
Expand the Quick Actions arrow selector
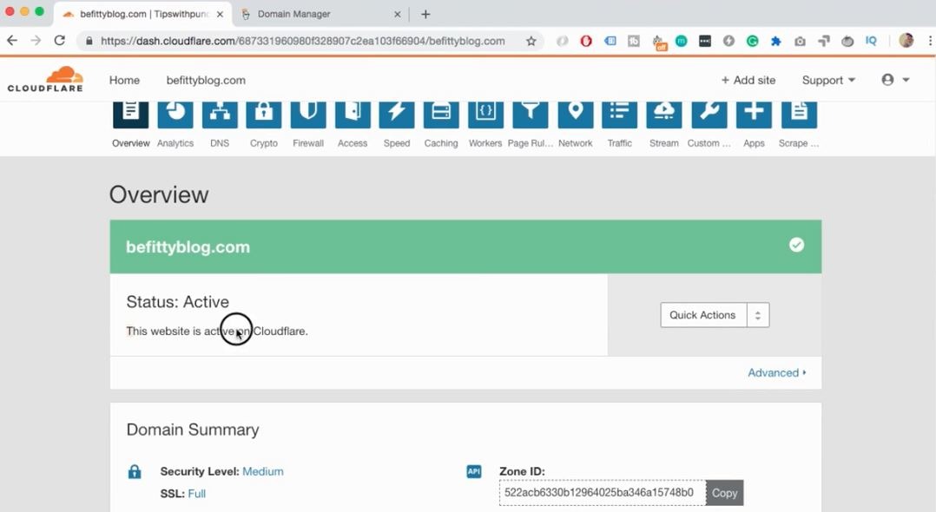[758, 315]
